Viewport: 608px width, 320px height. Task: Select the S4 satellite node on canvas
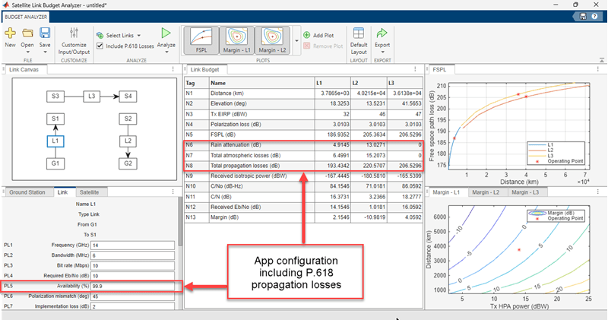pos(128,97)
